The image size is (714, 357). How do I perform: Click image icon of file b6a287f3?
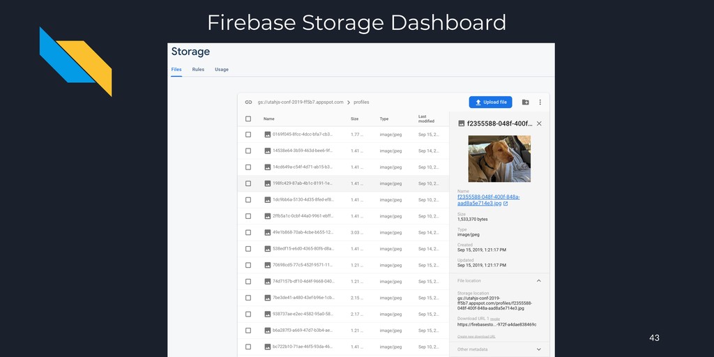pyautogui.click(x=268, y=331)
